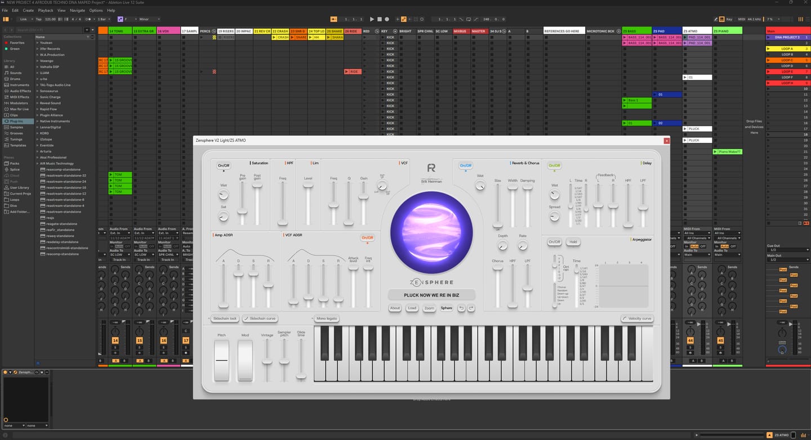This screenshot has width=811, height=440.
Task: Toggle Mono legato in Zensphere
Action: [326, 318]
